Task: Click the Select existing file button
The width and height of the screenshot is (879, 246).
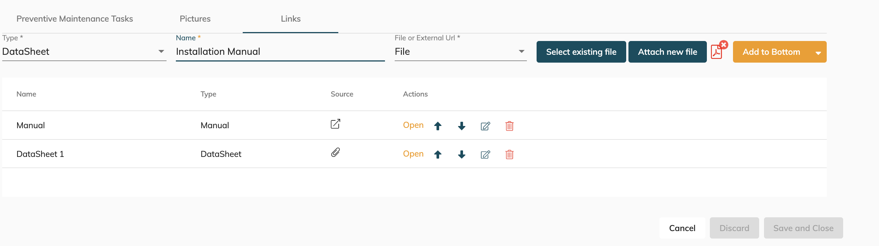Action: (581, 52)
